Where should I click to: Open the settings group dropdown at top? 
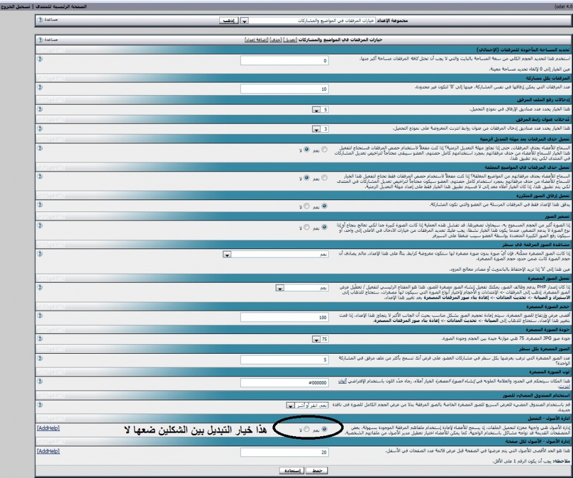[244, 20]
